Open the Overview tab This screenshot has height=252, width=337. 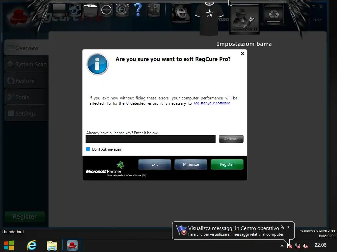click(x=26, y=48)
